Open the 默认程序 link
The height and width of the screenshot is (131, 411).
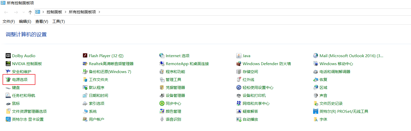97,88
